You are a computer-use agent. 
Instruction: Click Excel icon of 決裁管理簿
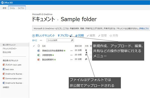39,55
